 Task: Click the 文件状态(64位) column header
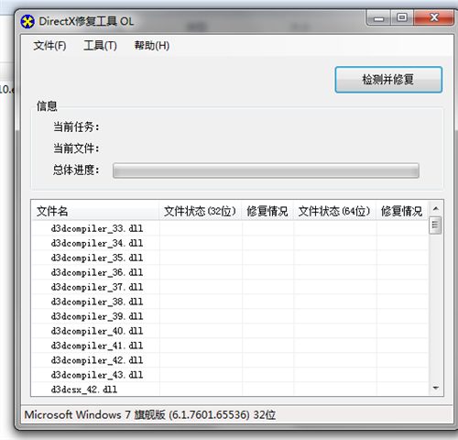tap(334, 211)
